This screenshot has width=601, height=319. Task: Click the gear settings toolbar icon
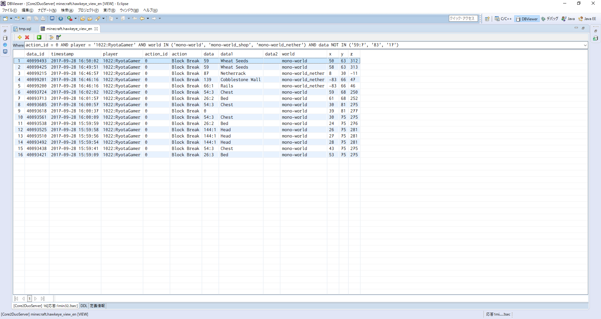point(61,19)
